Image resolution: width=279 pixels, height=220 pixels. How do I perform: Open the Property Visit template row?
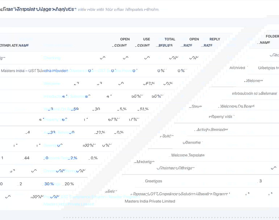222,117
